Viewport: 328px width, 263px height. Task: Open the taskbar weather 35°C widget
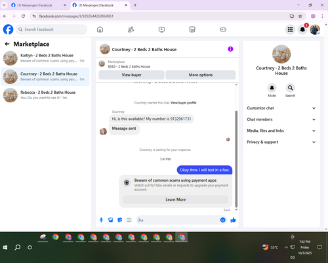270,247
